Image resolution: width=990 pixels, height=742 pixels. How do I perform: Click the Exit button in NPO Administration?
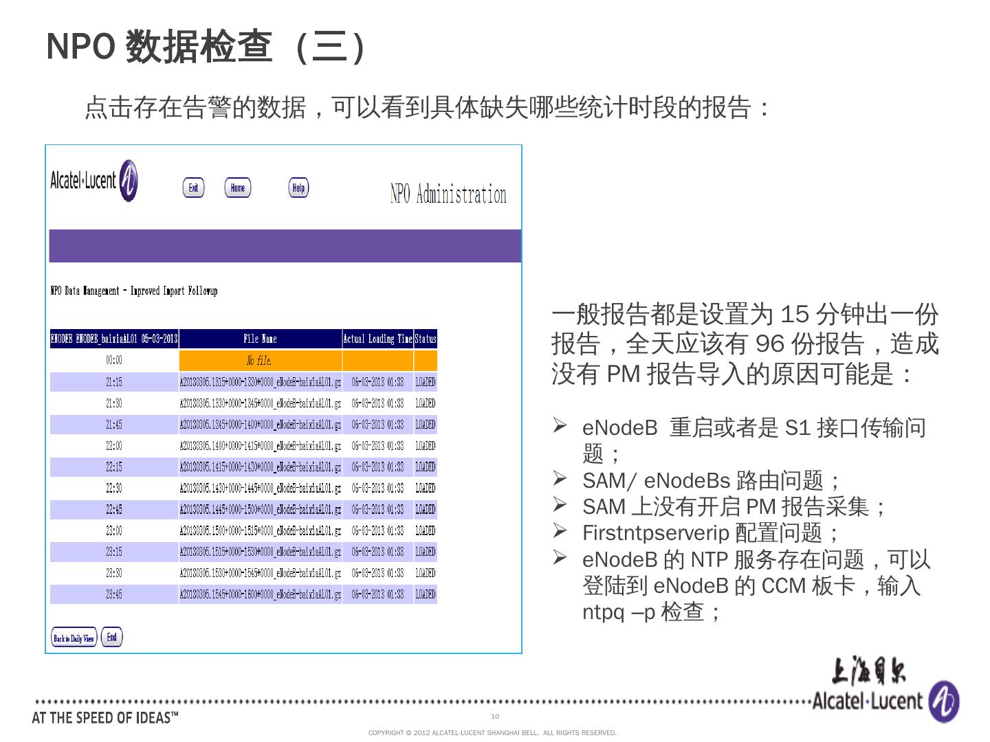pyautogui.click(x=193, y=188)
